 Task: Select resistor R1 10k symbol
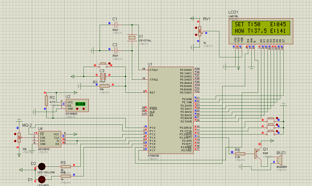click(x=104, y=86)
